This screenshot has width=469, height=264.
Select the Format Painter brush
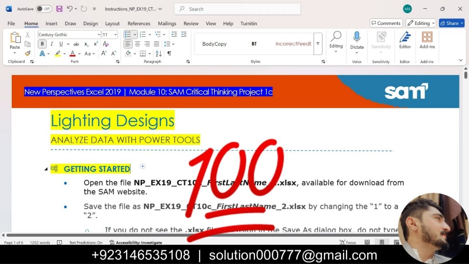click(x=27, y=53)
